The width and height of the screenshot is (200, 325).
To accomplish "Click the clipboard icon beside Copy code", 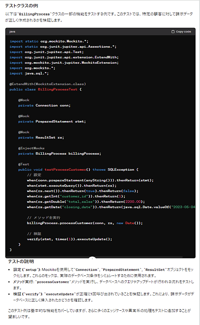I will (x=173, y=31).
